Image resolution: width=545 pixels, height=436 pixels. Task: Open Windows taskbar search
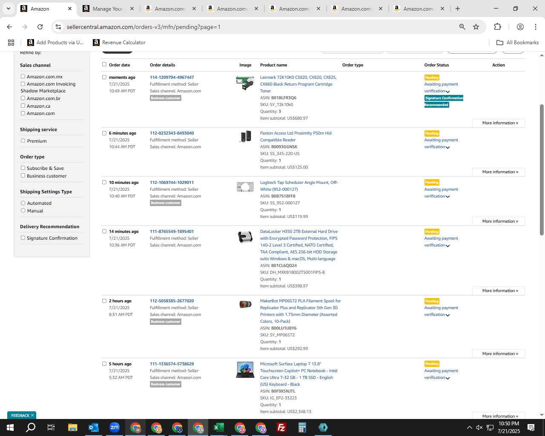tap(31, 427)
